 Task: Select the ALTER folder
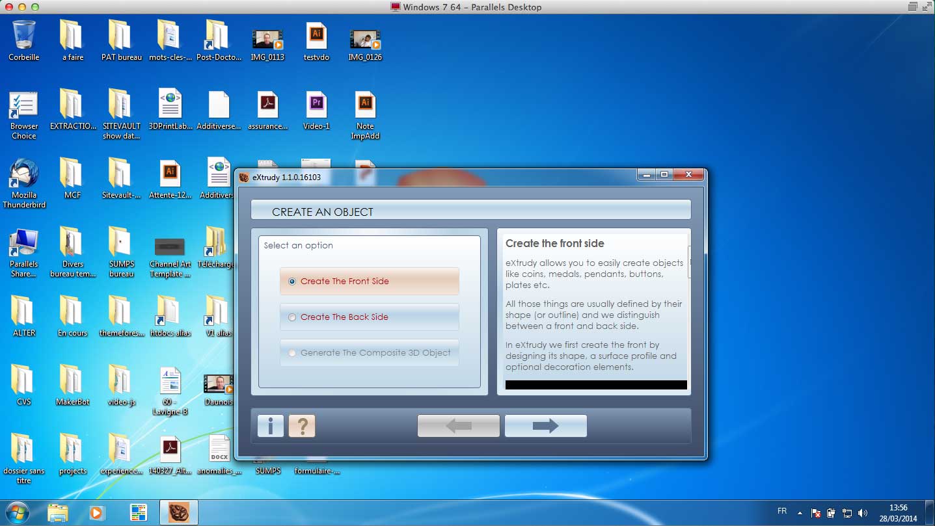pyautogui.click(x=24, y=317)
